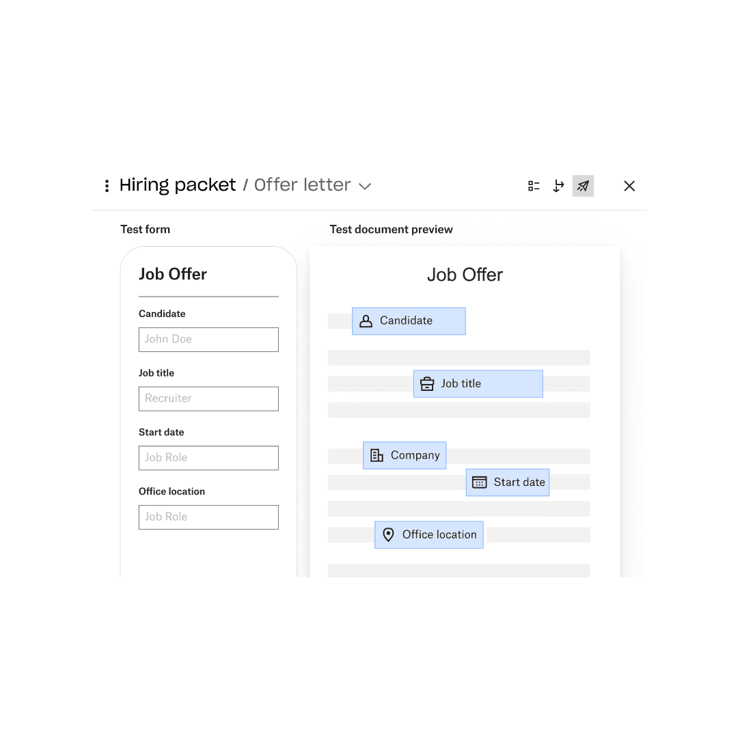Click the Start date input field
Viewport: 738px width, 738px height.
(208, 458)
